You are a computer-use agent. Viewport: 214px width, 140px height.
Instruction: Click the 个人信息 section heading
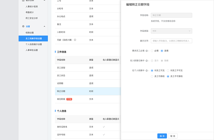pyautogui.click(x=62, y=111)
